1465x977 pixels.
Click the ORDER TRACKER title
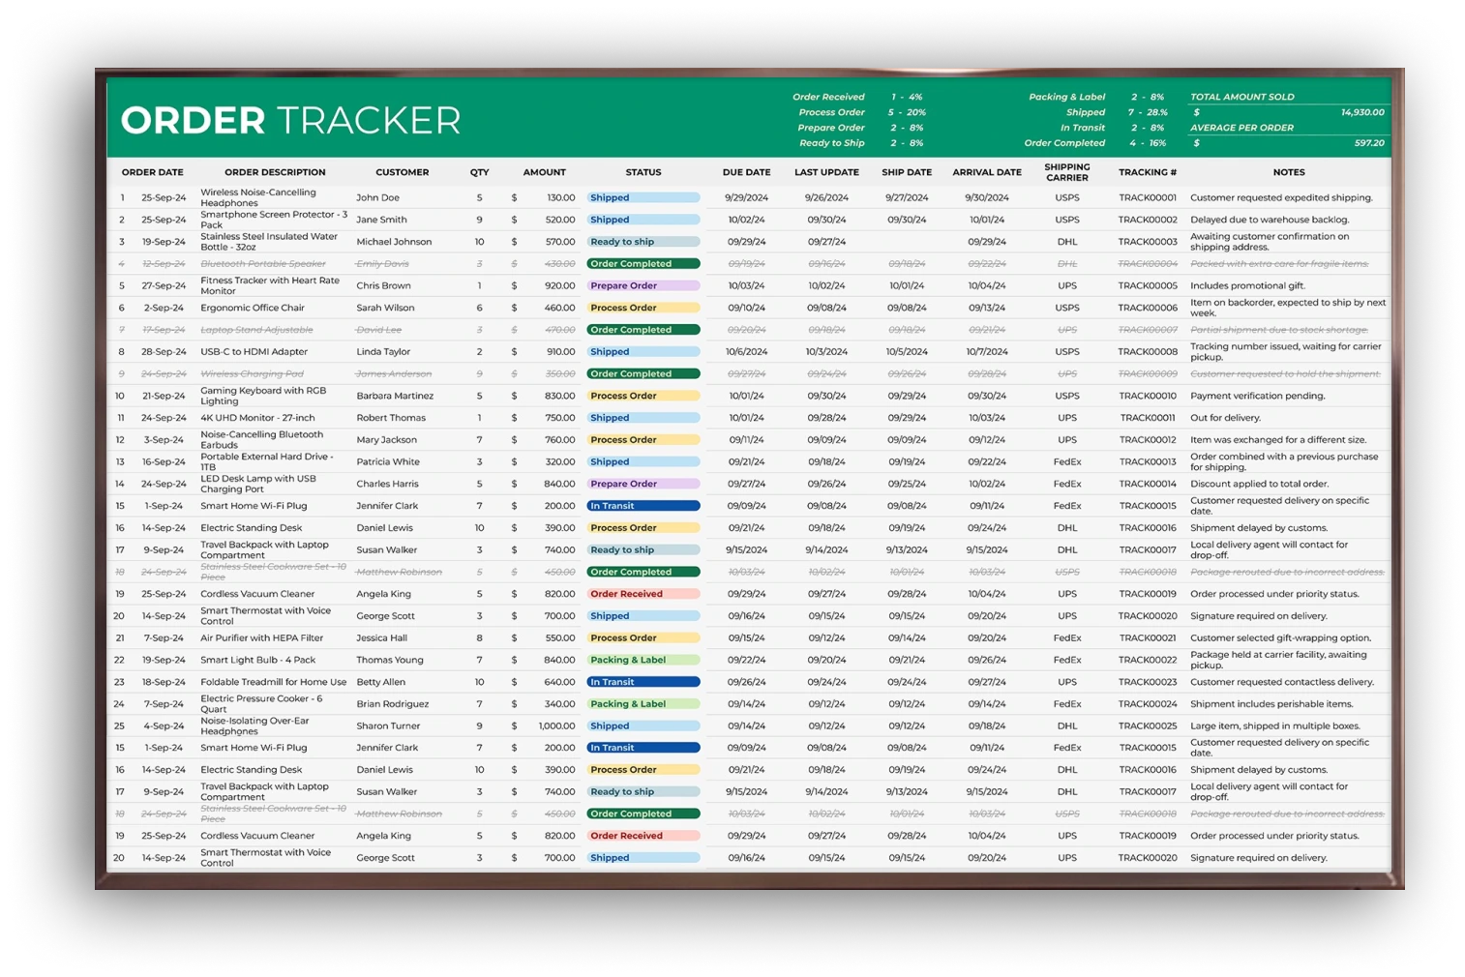click(x=290, y=121)
